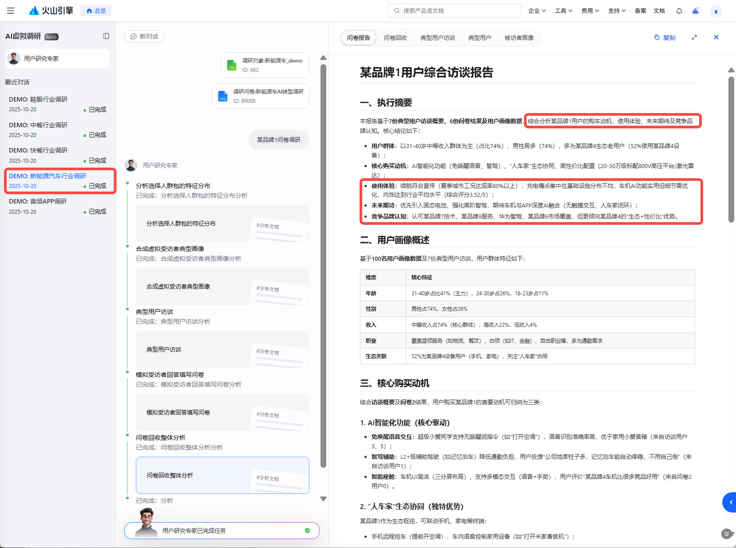Click the chat scrollbar up arrow
736x548 pixels.
click(323, 58)
